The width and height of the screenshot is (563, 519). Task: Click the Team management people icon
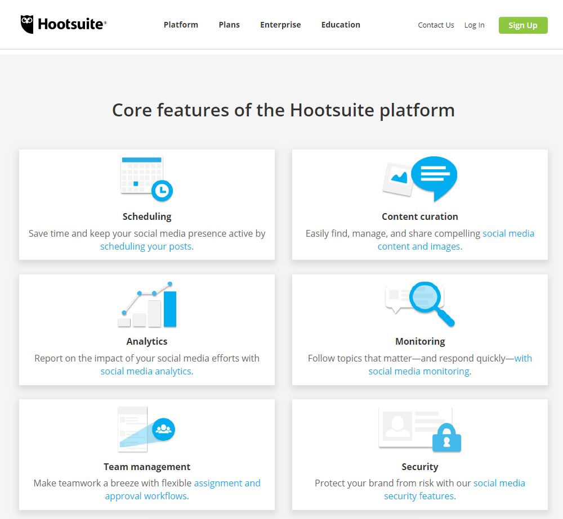pyautogui.click(x=163, y=430)
